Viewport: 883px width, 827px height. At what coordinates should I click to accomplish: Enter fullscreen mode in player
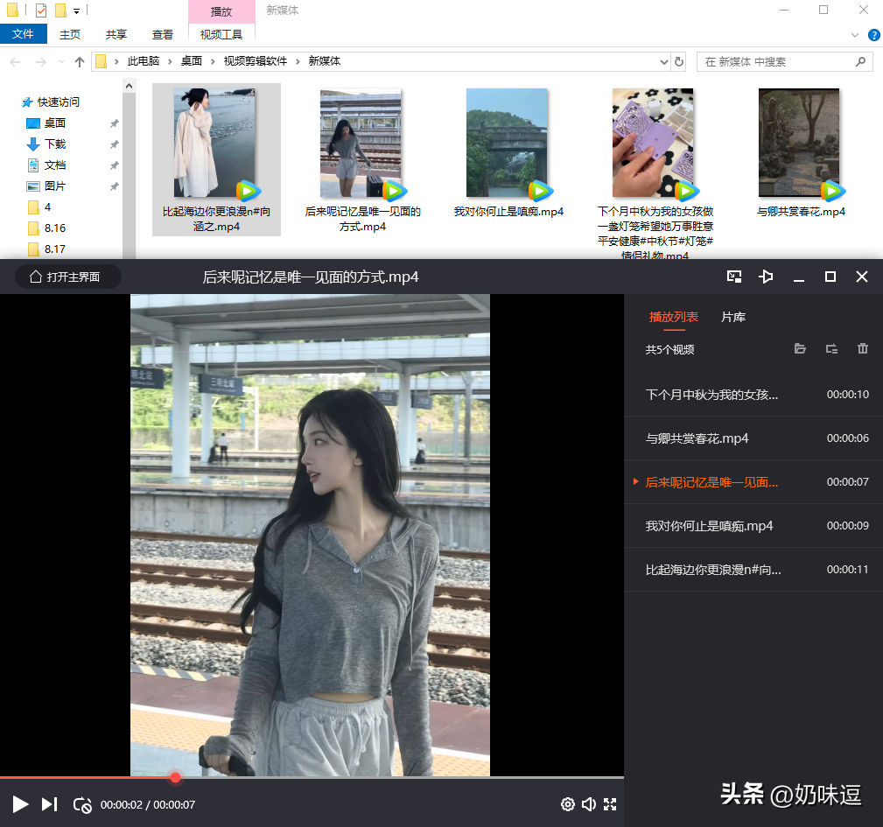pos(610,804)
